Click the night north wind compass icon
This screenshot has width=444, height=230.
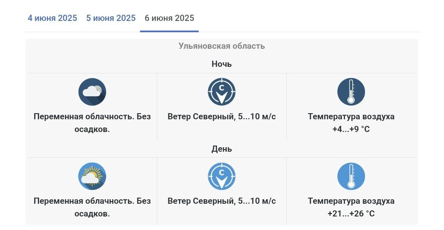[x=222, y=92]
